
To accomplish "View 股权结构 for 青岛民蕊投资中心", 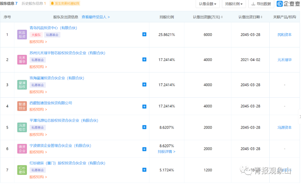I will (x=38, y=42).
